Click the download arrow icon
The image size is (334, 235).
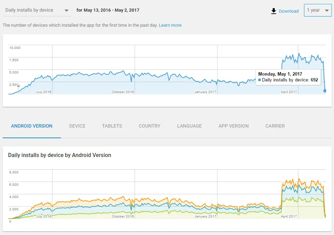(274, 11)
